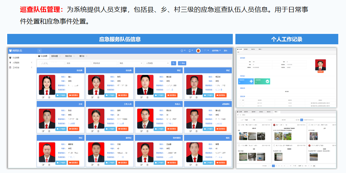
Task: Tick the sign-in records table header checkbox
Action: [x=240, y=100]
